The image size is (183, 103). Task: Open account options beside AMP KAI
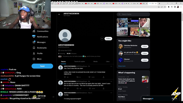(x=53, y=97)
